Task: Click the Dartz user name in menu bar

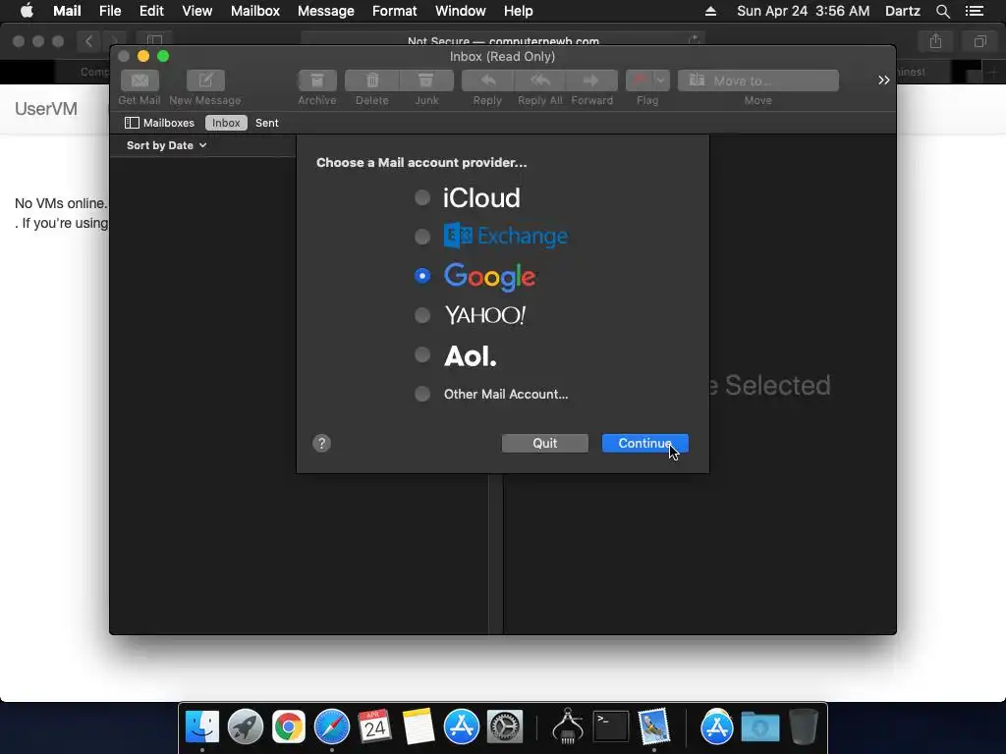Action: coord(903,11)
